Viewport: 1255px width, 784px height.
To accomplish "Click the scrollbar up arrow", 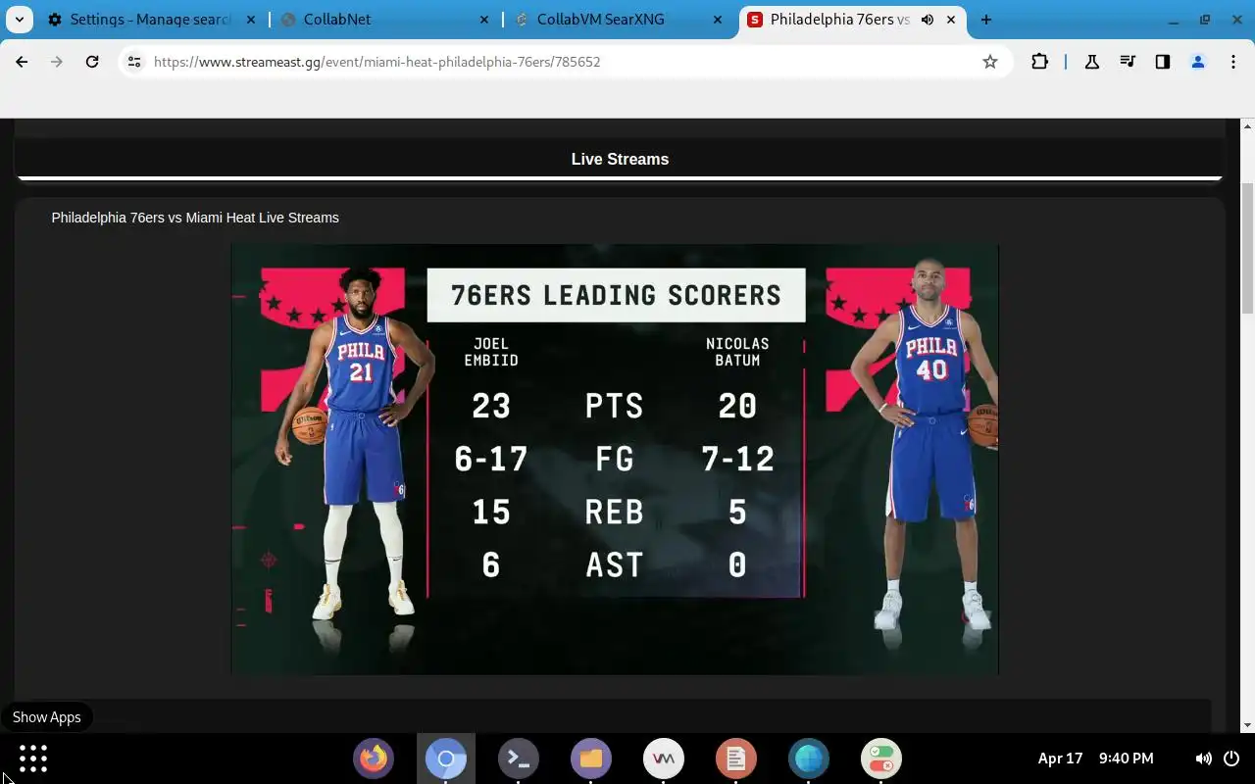I will tap(1248, 126).
